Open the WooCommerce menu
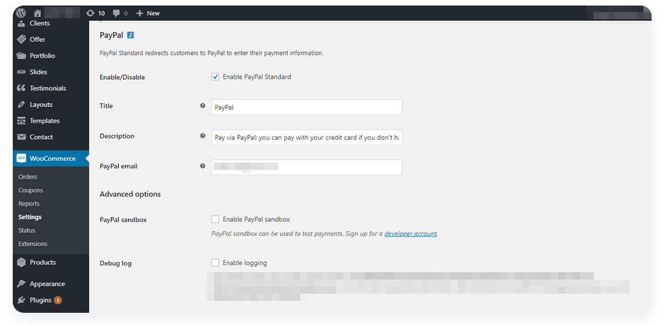665x325 pixels. click(53, 159)
